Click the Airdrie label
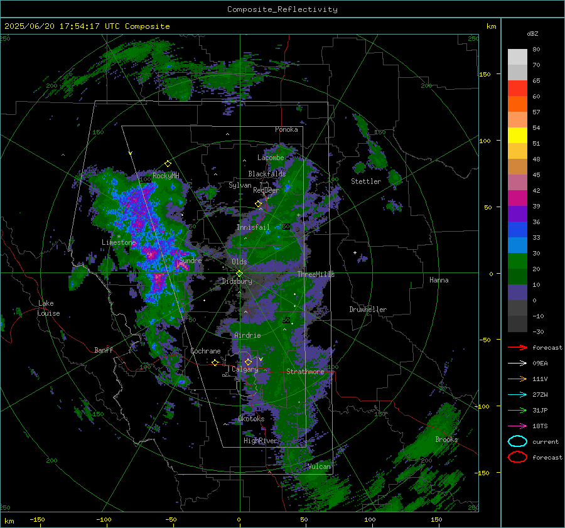Screen dimensions: 565x528 (247, 335)
